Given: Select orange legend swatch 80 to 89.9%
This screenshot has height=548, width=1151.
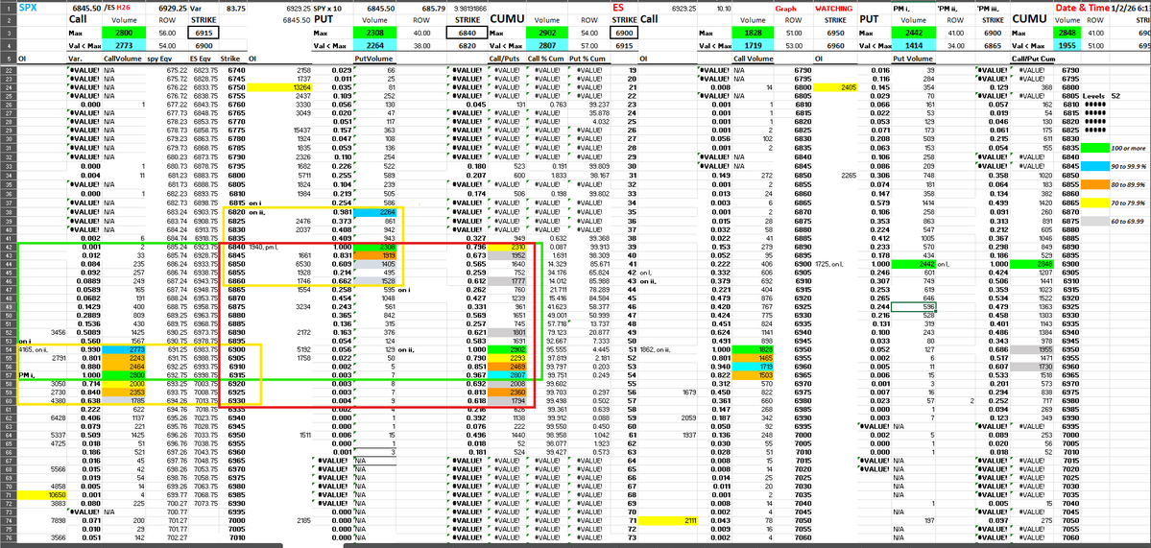Looking at the screenshot, I should [x=1095, y=185].
